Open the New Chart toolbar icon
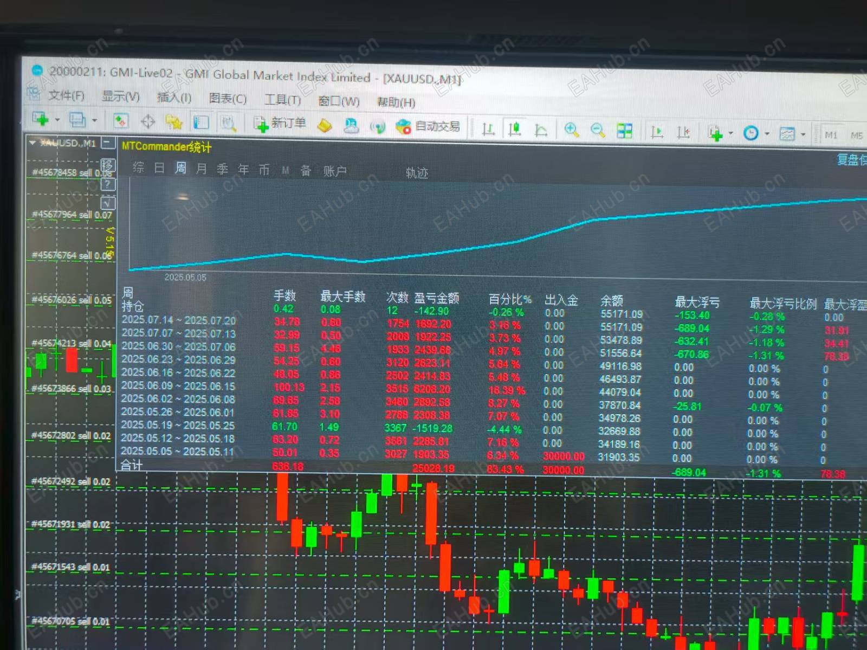 [41, 119]
